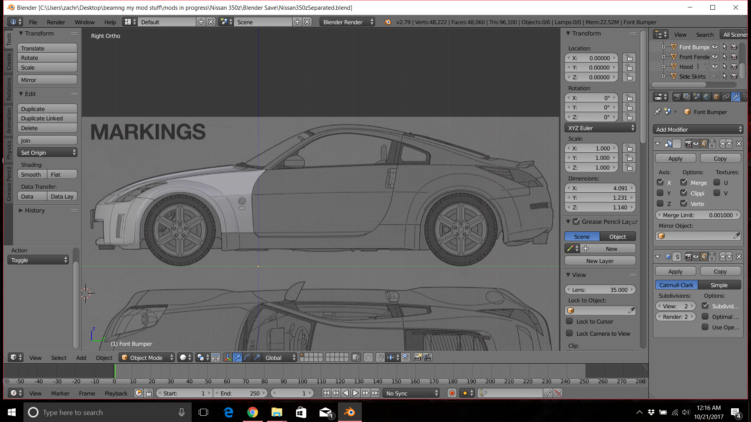Open the Set Origin dropdown

point(47,152)
